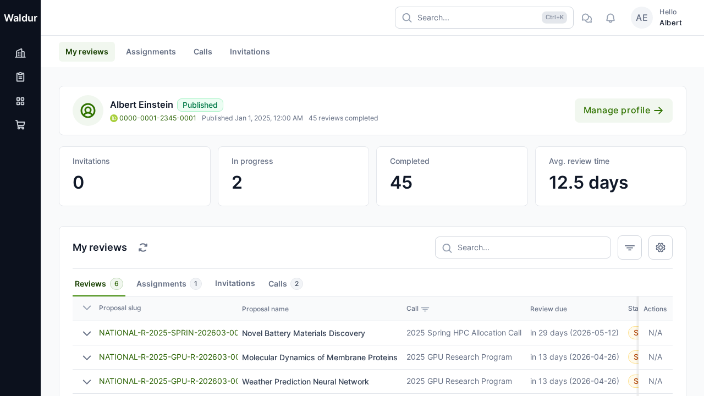Expand the Weather Prediction Neural Network row

[x=87, y=382]
